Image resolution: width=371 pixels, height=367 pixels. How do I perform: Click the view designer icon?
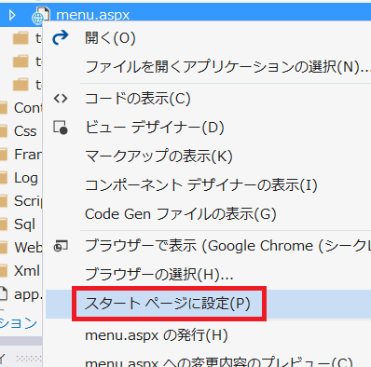tap(61, 128)
